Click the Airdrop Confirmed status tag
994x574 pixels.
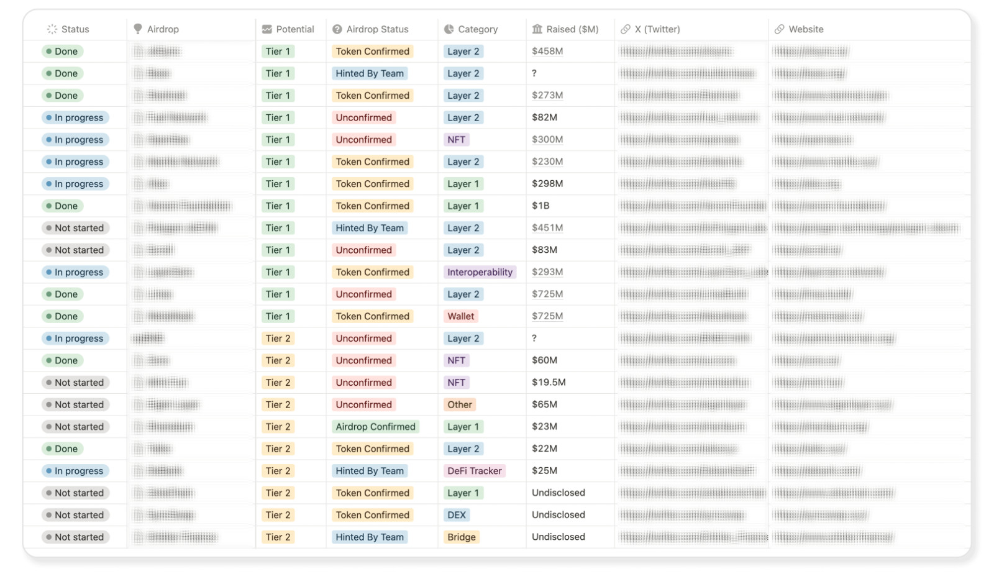coord(375,427)
